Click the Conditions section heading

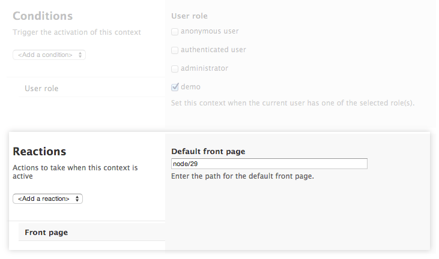[x=43, y=16]
